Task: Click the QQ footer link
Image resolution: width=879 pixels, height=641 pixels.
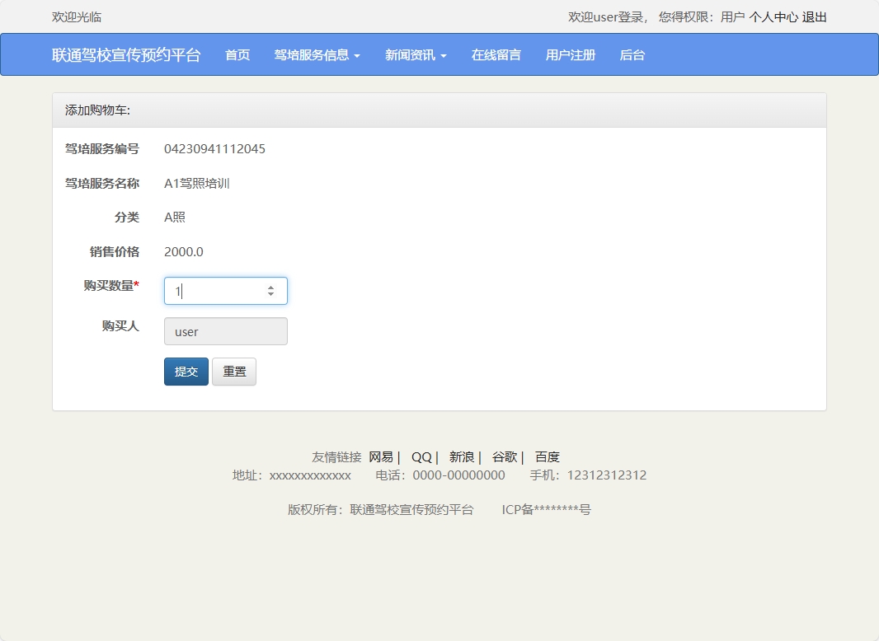Action: (421, 456)
